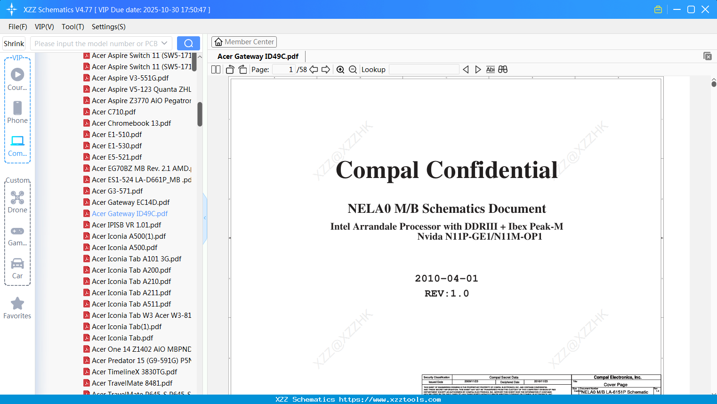
Task: Open the Settings menu
Action: pyautogui.click(x=109, y=27)
